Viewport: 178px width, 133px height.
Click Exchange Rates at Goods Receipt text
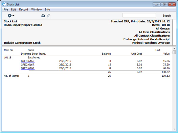pyautogui.click(x=147, y=39)
